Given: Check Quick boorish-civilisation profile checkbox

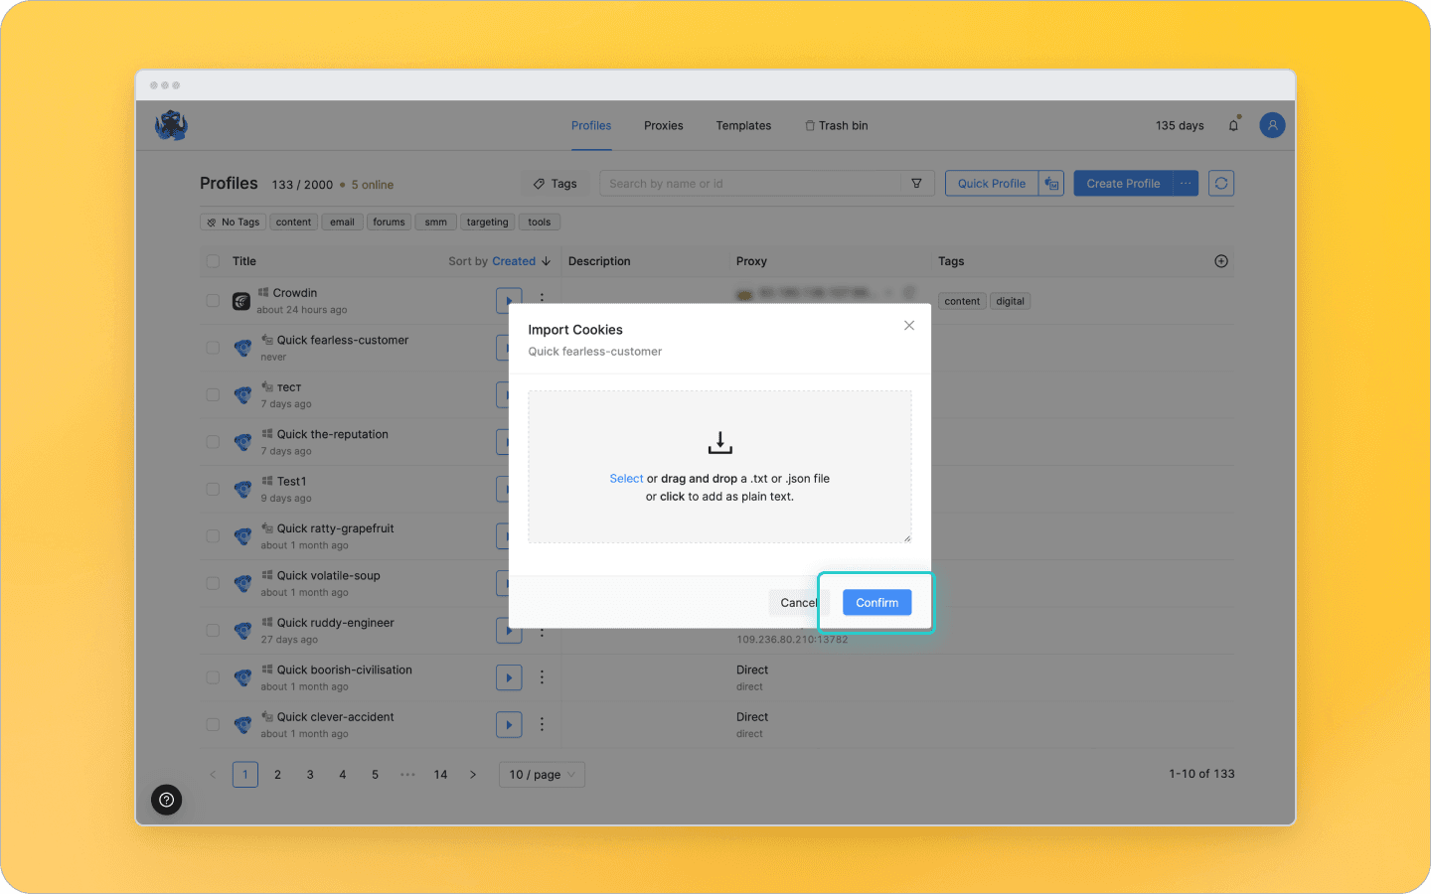Looking at the screenshot, I should 213,677.
